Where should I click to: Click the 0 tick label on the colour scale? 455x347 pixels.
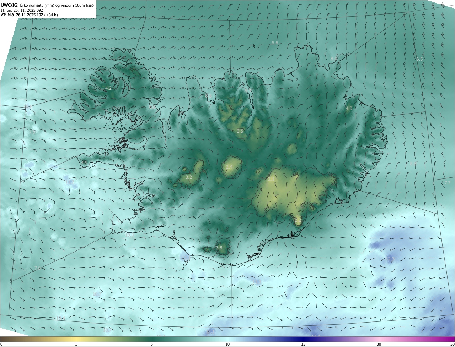point(1,344)
